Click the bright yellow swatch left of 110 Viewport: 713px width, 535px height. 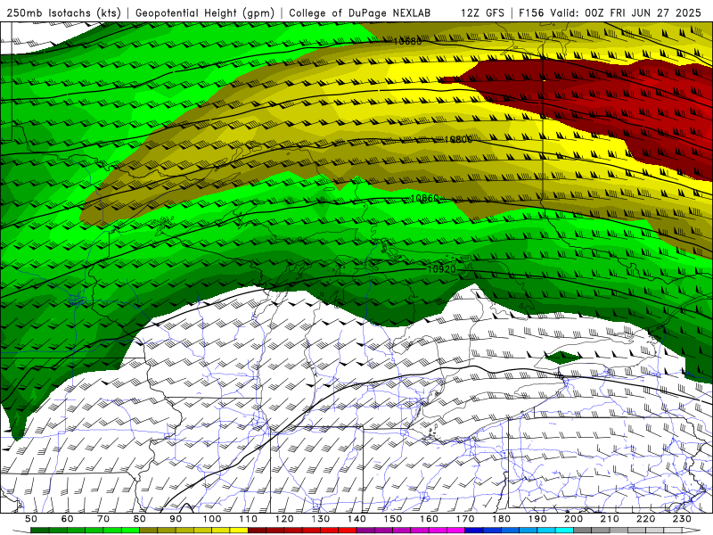239,531
